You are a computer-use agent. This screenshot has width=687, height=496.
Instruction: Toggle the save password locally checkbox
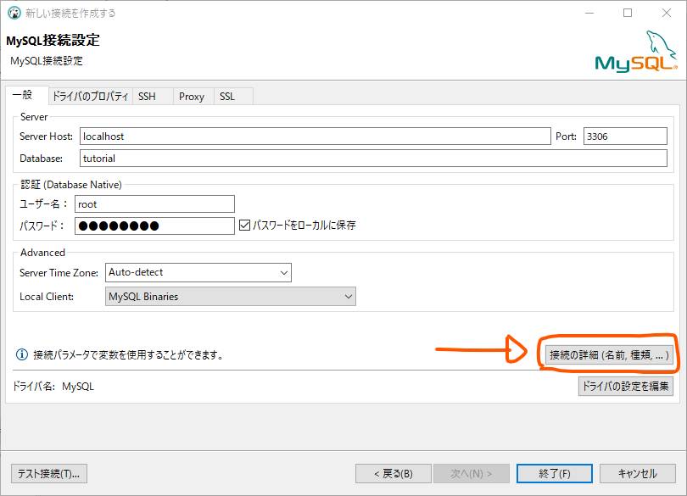pos(244,226)
